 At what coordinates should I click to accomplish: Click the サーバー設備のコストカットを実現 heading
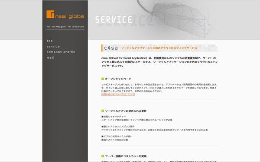[126, 156]
